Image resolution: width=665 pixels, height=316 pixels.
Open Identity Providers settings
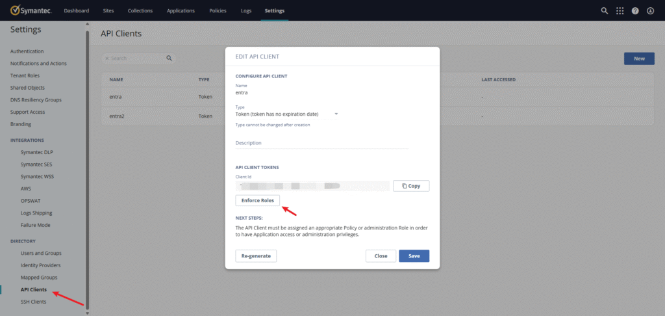point(40,265)
